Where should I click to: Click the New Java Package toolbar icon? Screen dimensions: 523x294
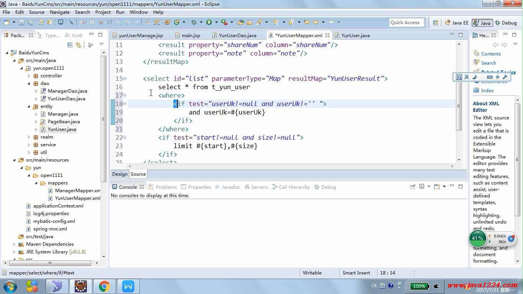(x=167, y=22)
